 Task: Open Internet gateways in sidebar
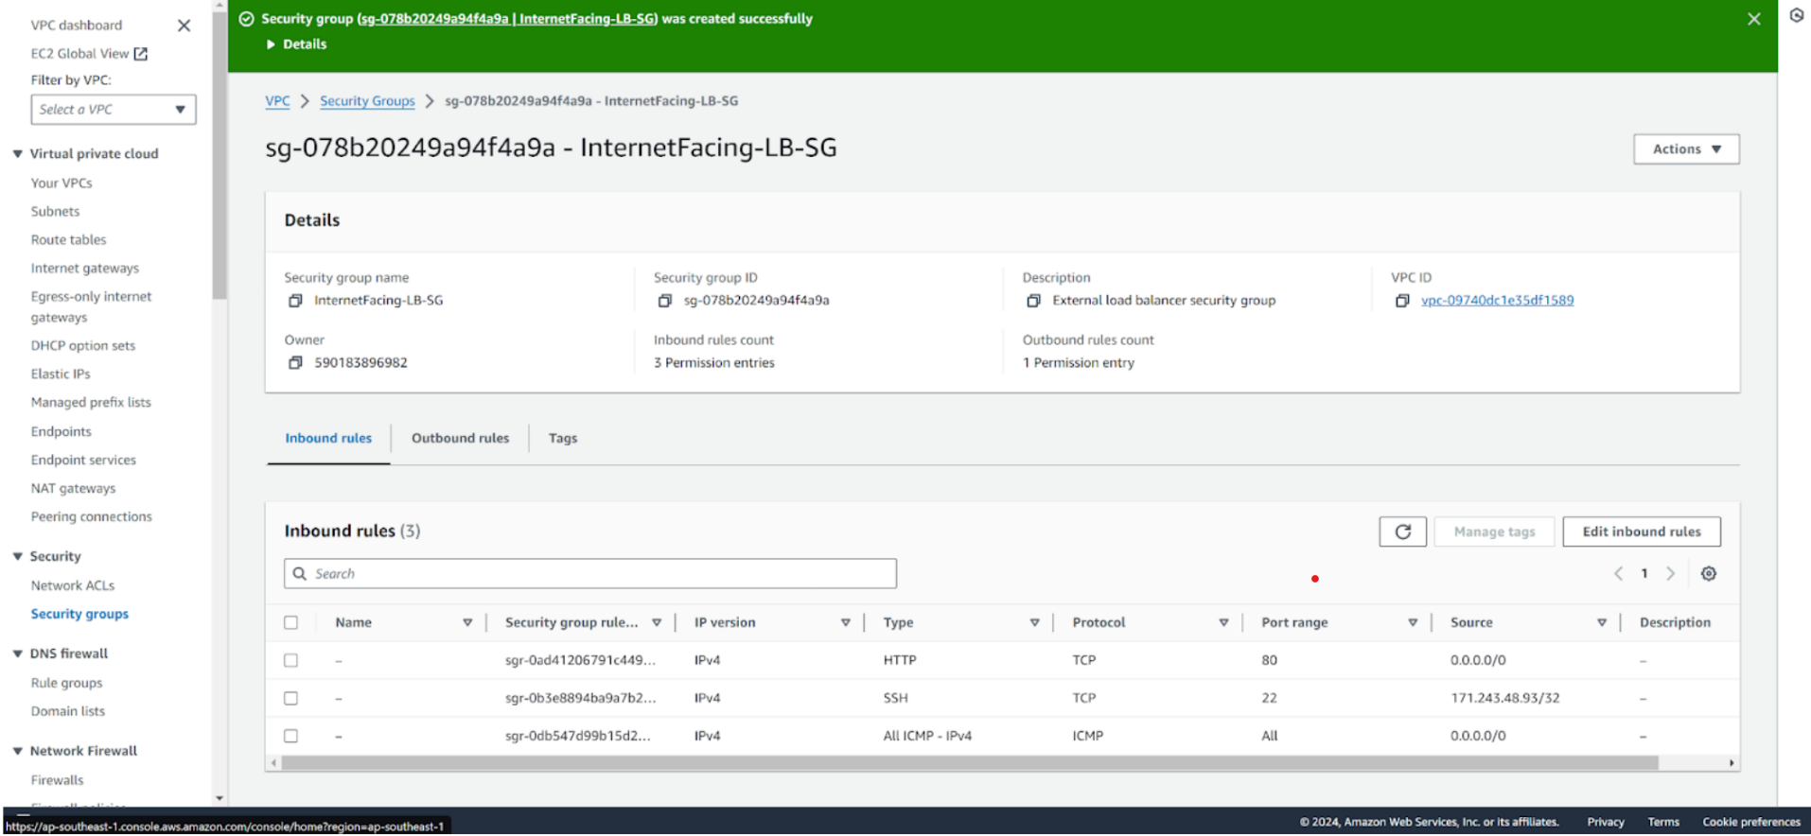tap(84, 269)
